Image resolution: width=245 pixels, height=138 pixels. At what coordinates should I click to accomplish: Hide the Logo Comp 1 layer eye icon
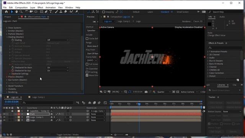(x=4, y=117)
